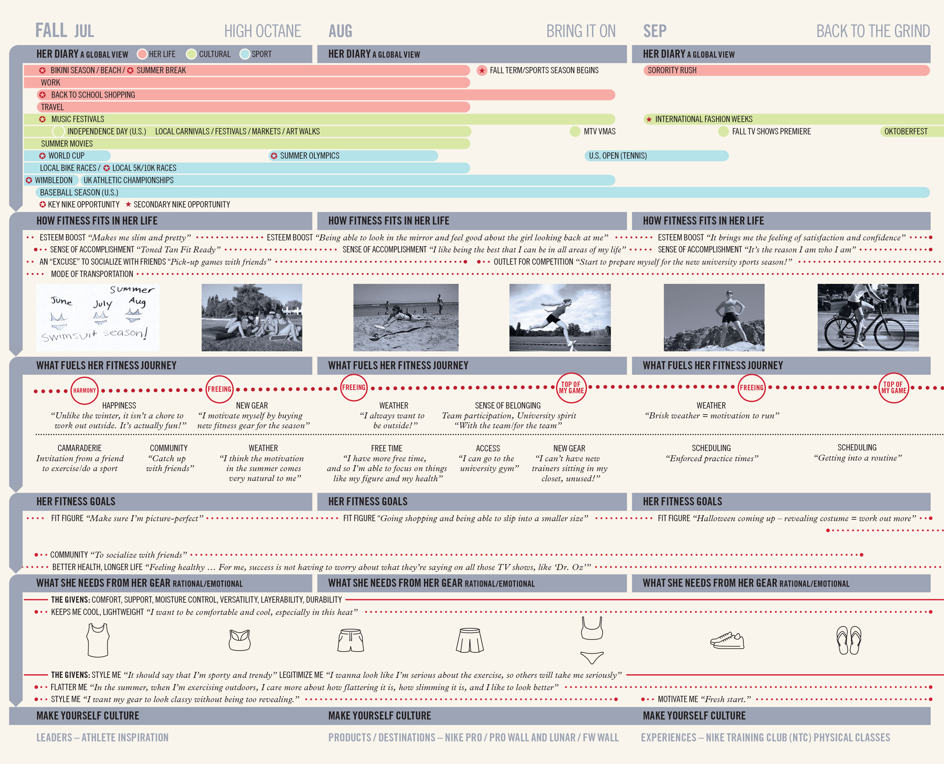
Task: Click the pink WORK bar
Action: tap(247, 82)
